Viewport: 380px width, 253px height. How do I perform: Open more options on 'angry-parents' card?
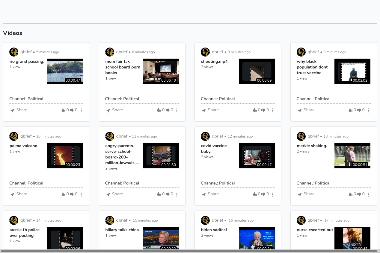(x=177, y=195)
